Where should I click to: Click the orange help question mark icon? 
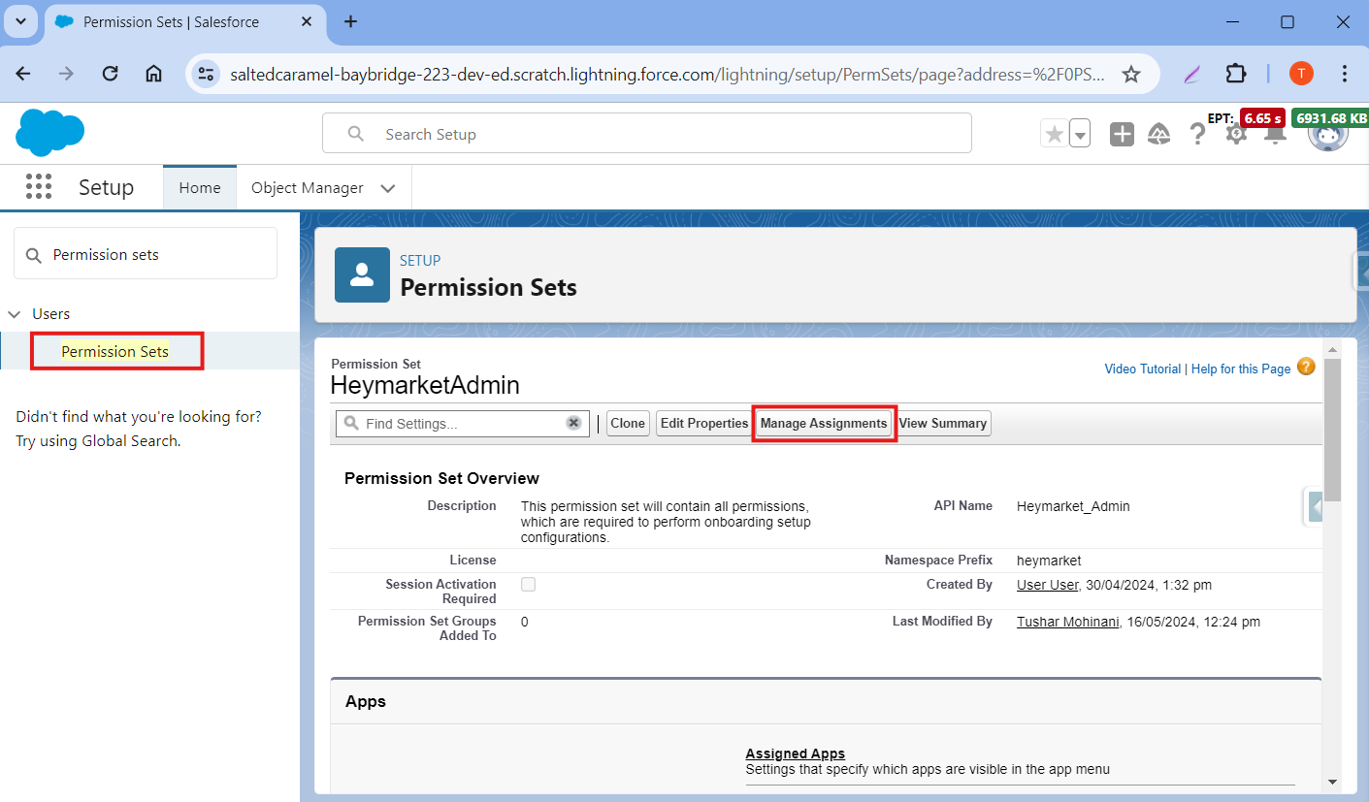1306,367
